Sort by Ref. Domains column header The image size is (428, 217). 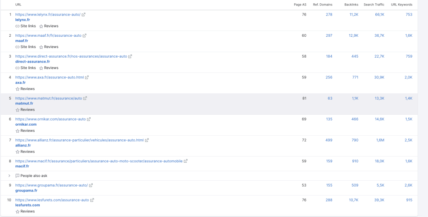[x=322, y=5]
